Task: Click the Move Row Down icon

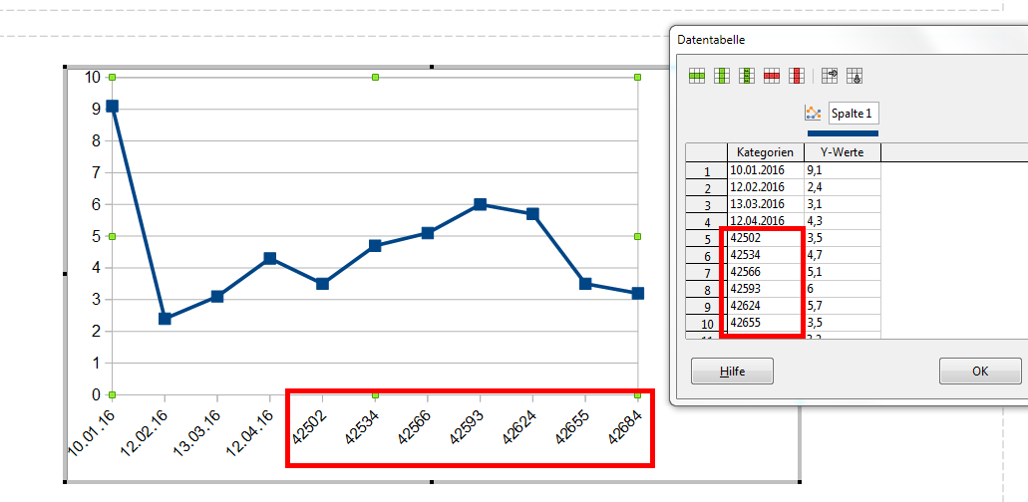Action: [854, 76]
